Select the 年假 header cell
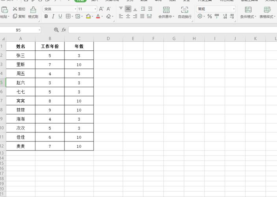The height and width of the screenshot is (197, 277). 79,46
